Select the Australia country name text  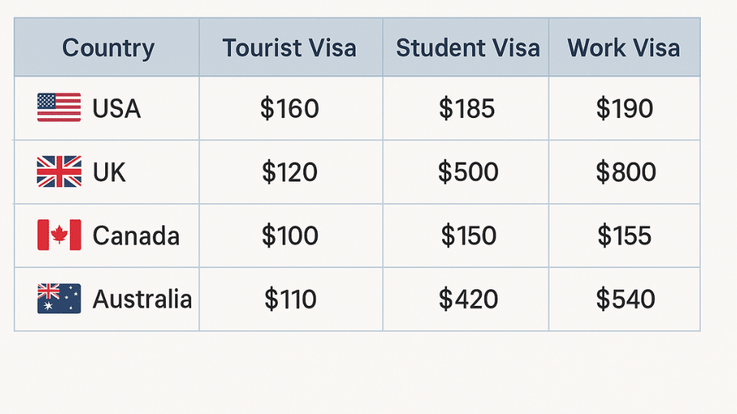point(142,299)
